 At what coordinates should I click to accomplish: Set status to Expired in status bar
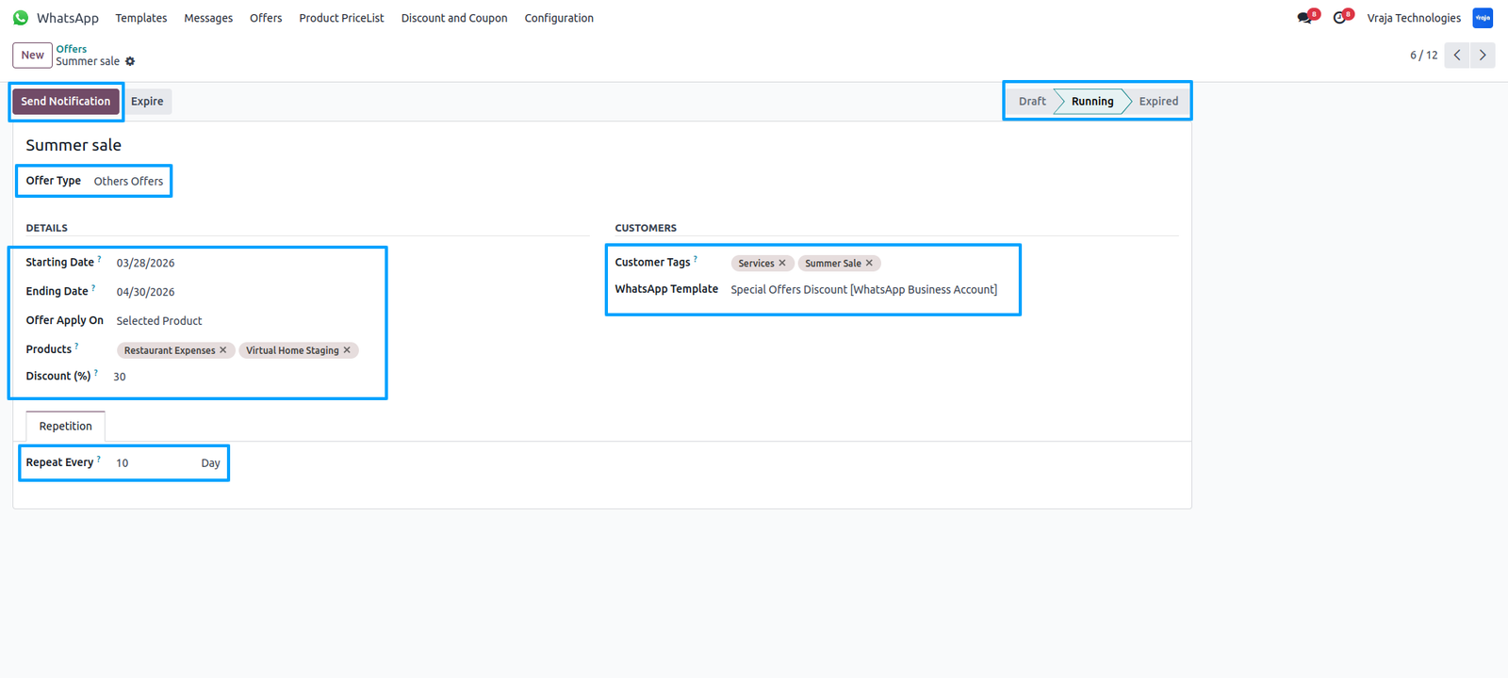click(x=1158, y=102)
